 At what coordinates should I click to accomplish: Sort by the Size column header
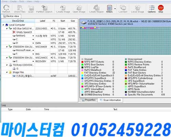73,21
